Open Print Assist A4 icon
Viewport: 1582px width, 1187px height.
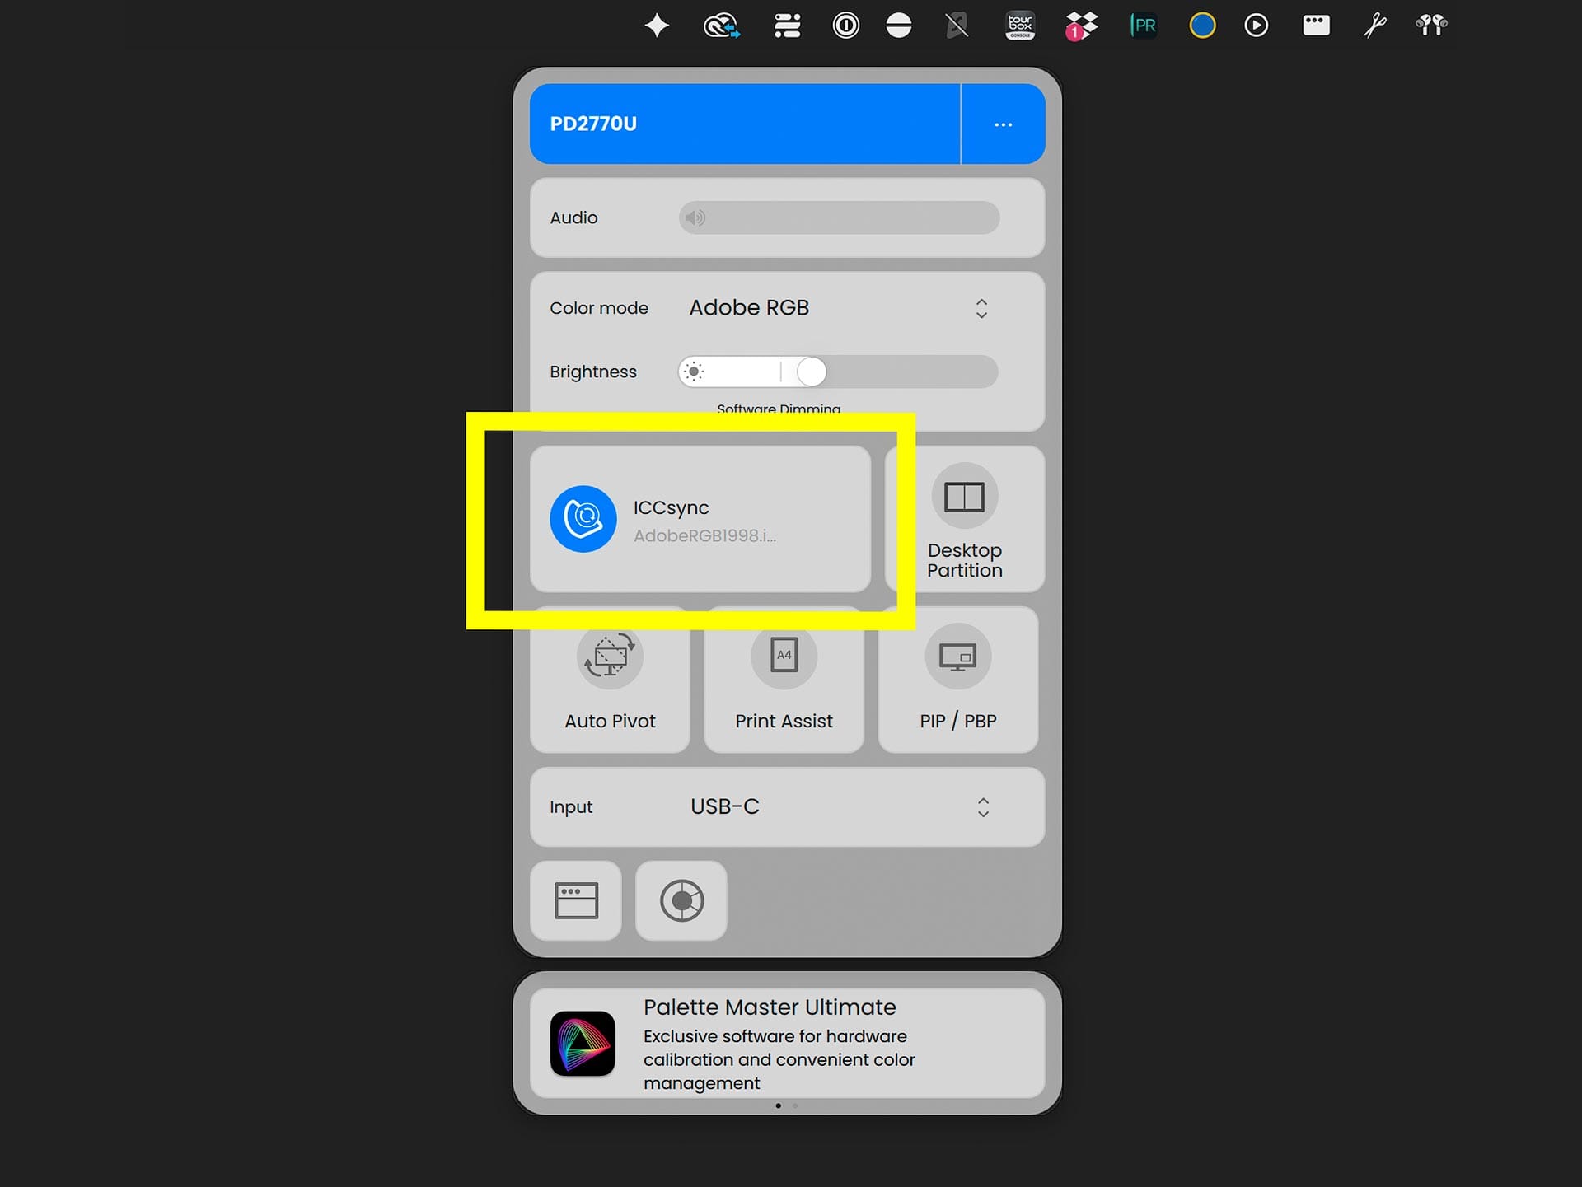pos(784,656)
